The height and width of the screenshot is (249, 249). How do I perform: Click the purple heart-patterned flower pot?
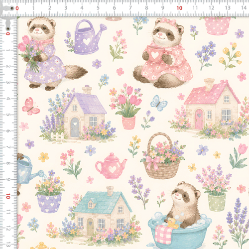(x=49, y=203)
